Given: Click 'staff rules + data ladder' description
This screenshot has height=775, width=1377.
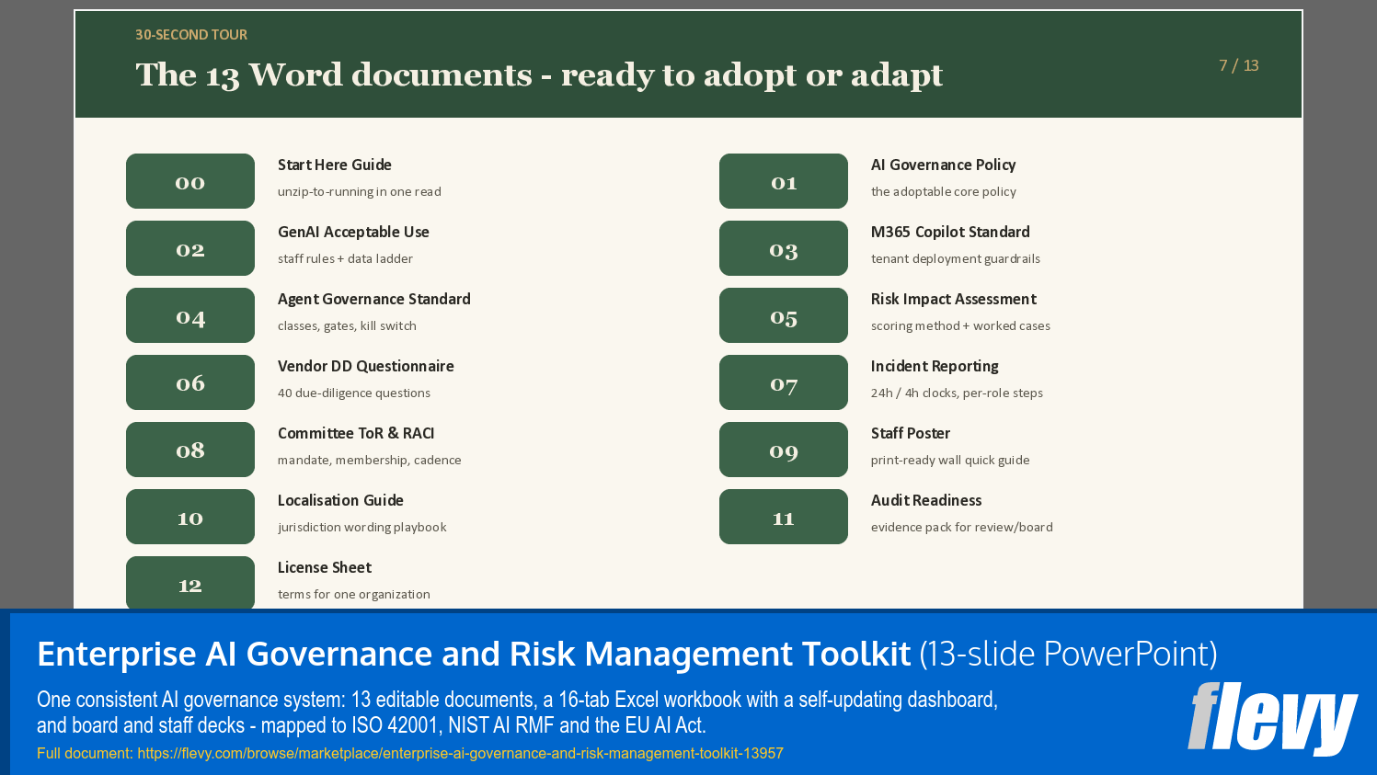Looking at the screenshot, I should [345, 258].
